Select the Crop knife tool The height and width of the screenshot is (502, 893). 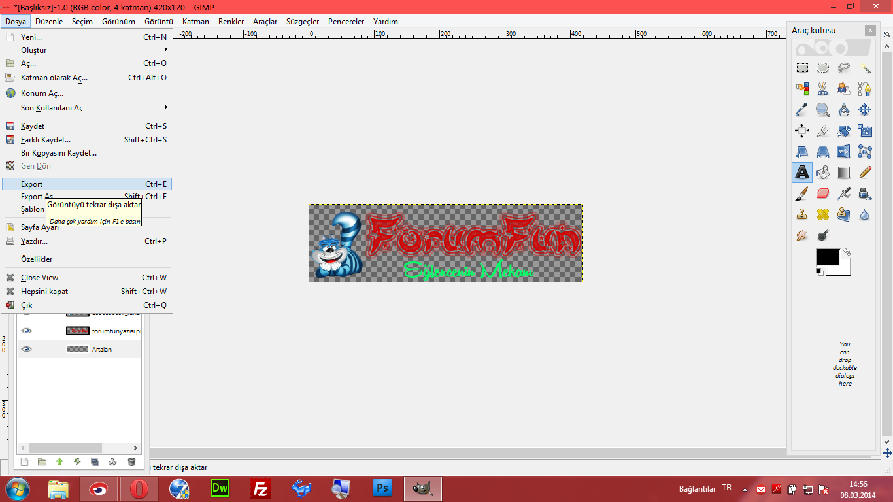coord(823,131)
